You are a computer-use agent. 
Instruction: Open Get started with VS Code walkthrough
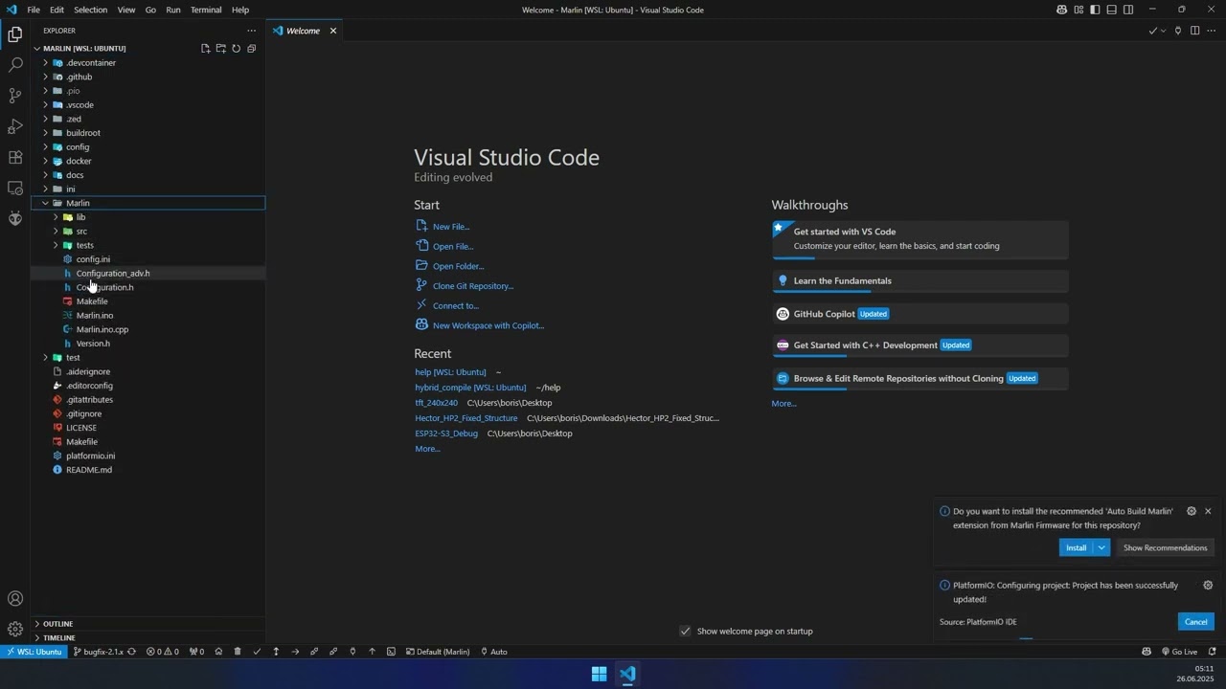click(x=919, y=239)
